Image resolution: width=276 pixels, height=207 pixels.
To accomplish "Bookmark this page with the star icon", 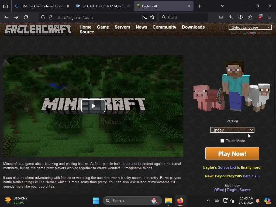I will pyautogui.click(x=153, y=18).
